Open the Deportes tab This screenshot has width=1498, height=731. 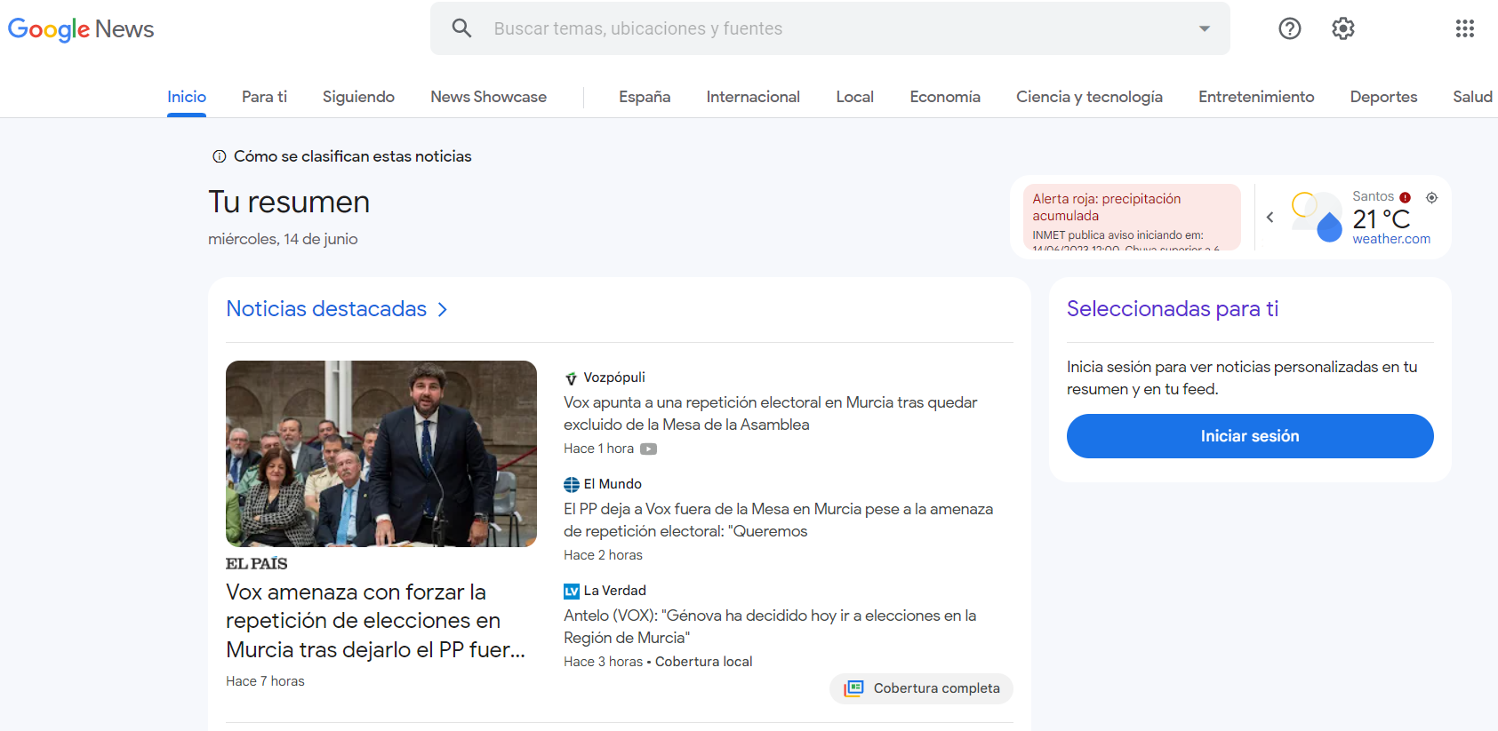tap(1383, 97)
